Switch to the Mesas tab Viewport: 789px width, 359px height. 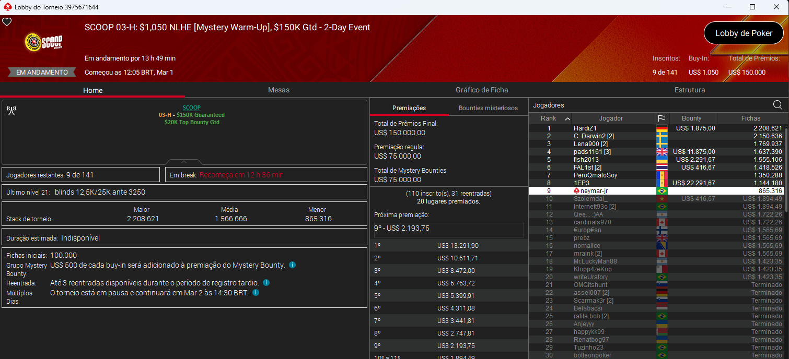[279, 90]
